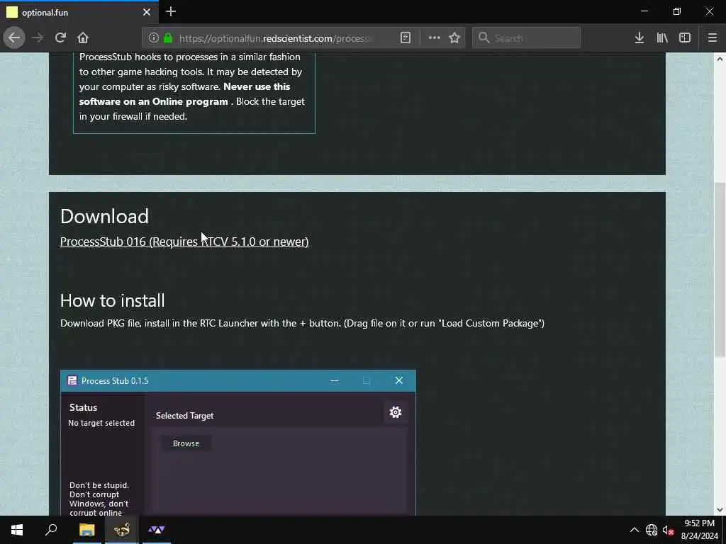
Task: Open the downloads panel
Action: pyautogui.click(x=640, y=38)
